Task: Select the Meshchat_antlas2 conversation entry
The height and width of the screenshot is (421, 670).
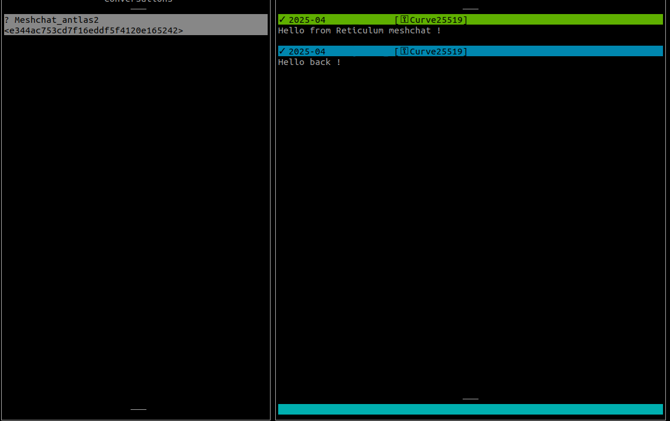Action: pos(136,25)
